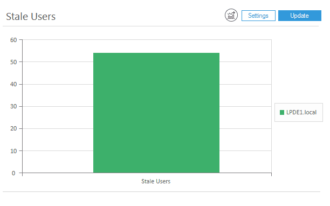Screen dimensions: 330x206
Task: Click the Stale Users x-axis label
Action: (x=156, y=181)
